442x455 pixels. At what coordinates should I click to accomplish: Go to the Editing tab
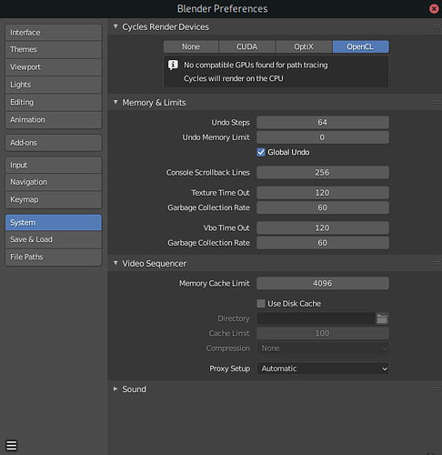(x=54, y=102)
